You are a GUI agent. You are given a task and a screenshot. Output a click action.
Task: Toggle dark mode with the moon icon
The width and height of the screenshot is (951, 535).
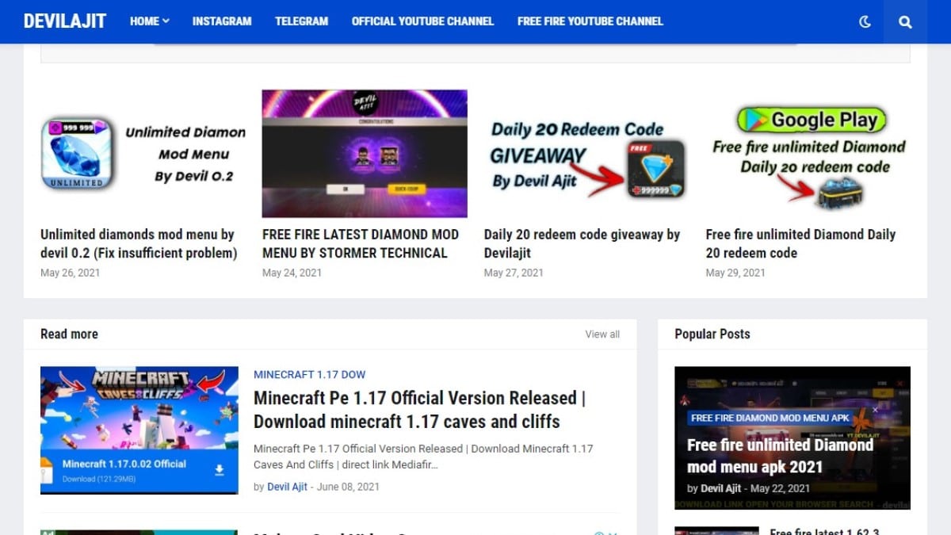865,21
